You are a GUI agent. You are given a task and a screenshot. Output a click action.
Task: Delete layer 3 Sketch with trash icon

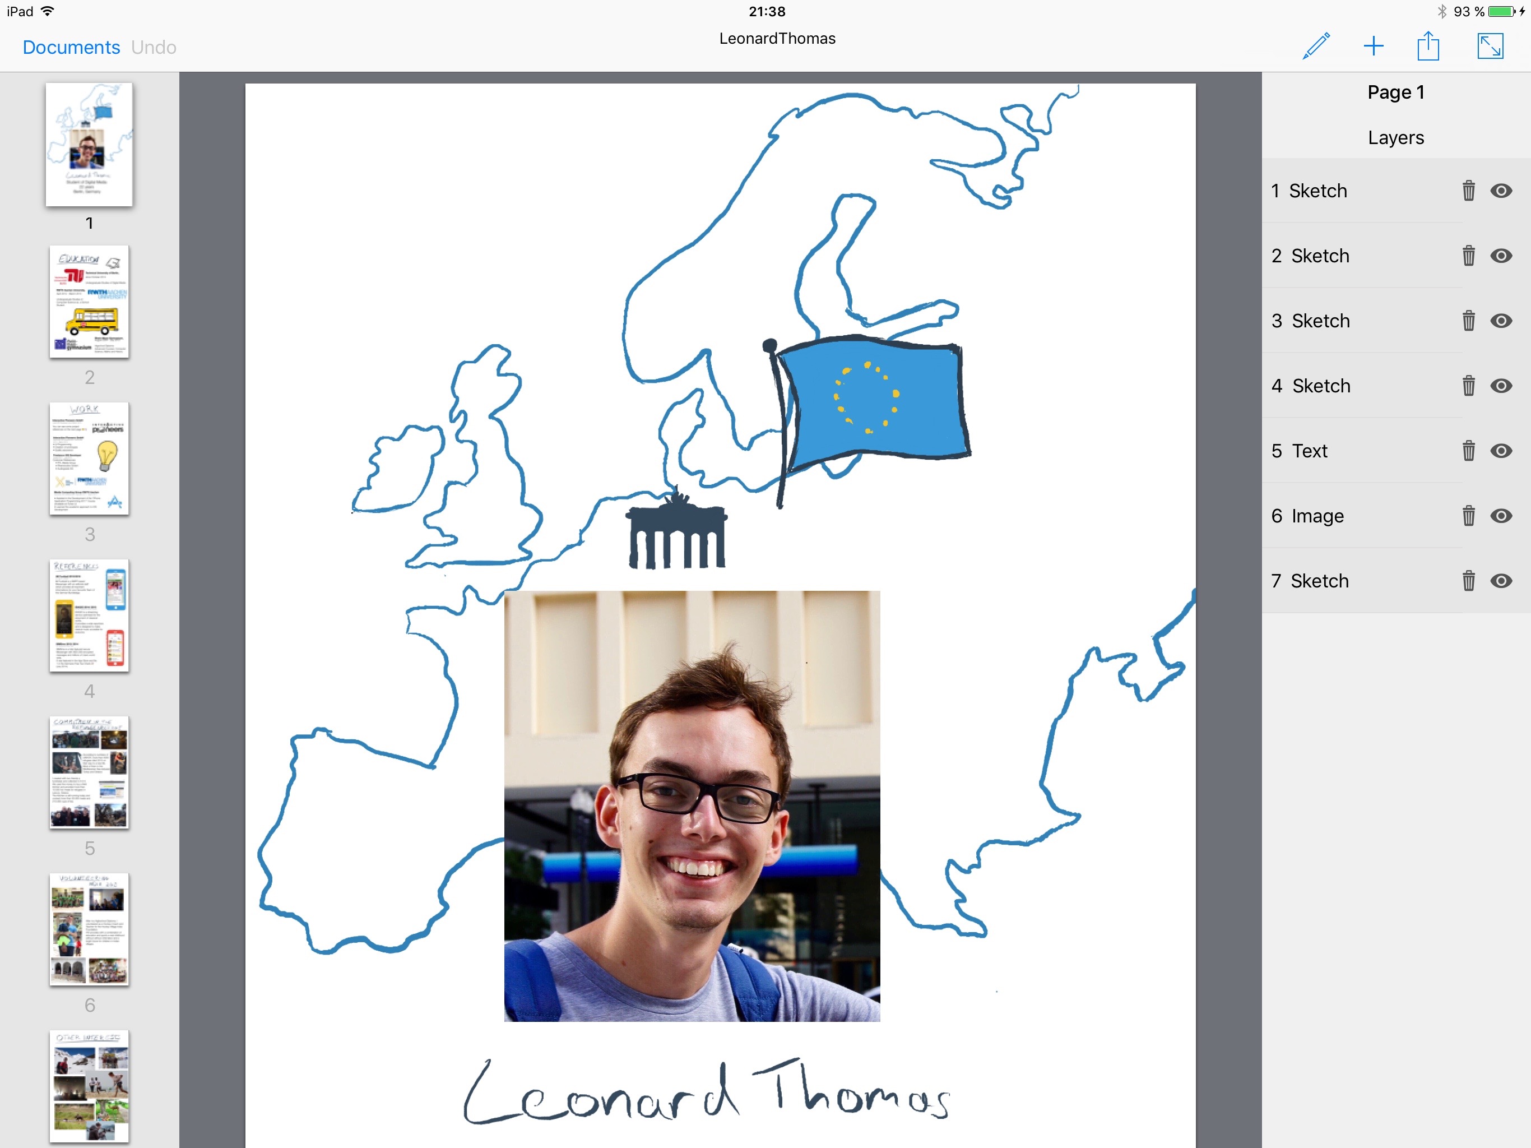click(1468, 321)
